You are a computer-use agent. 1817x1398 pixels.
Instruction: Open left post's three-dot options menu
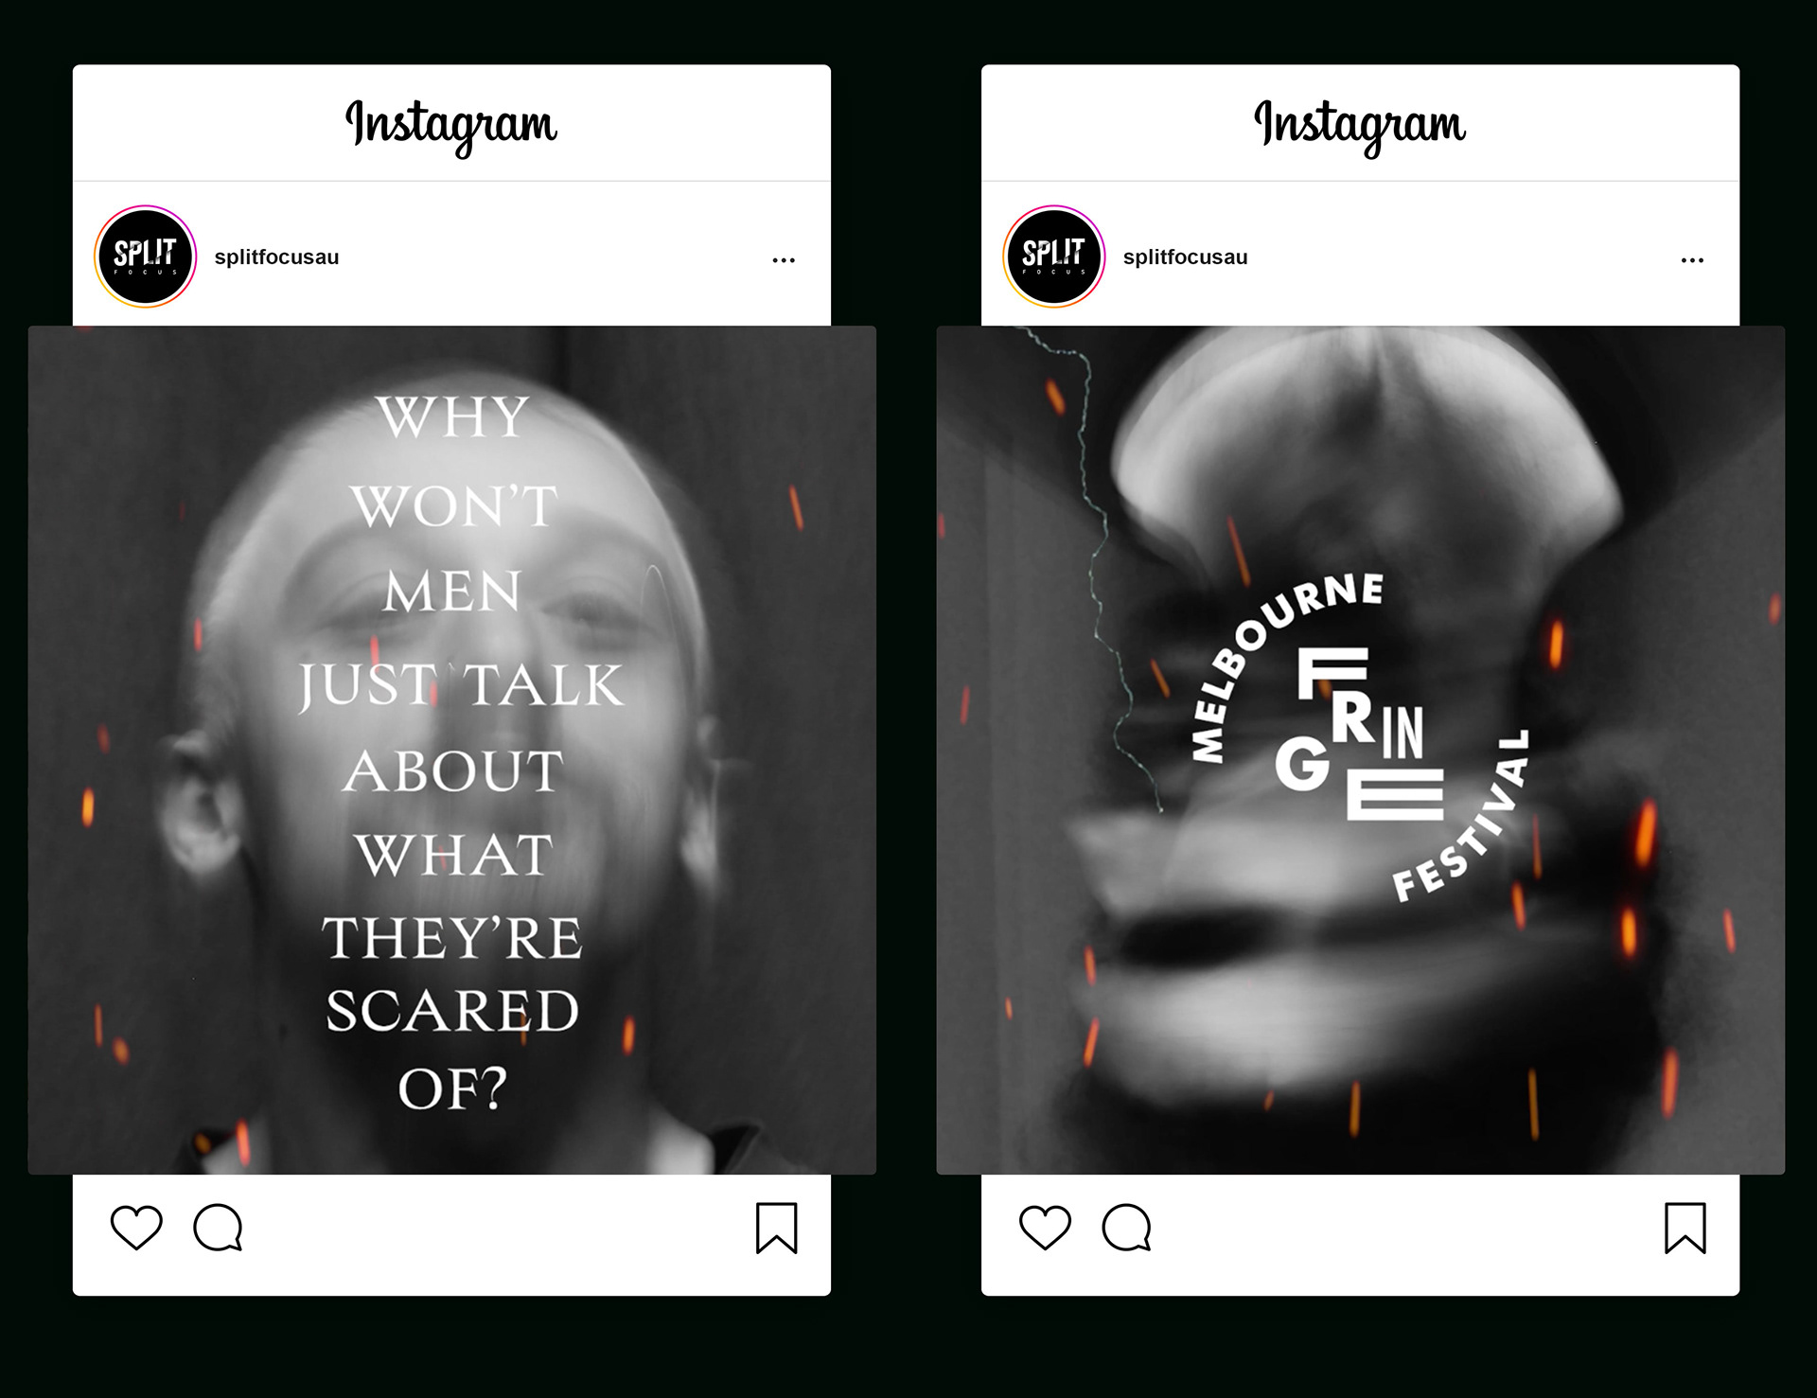784,259
